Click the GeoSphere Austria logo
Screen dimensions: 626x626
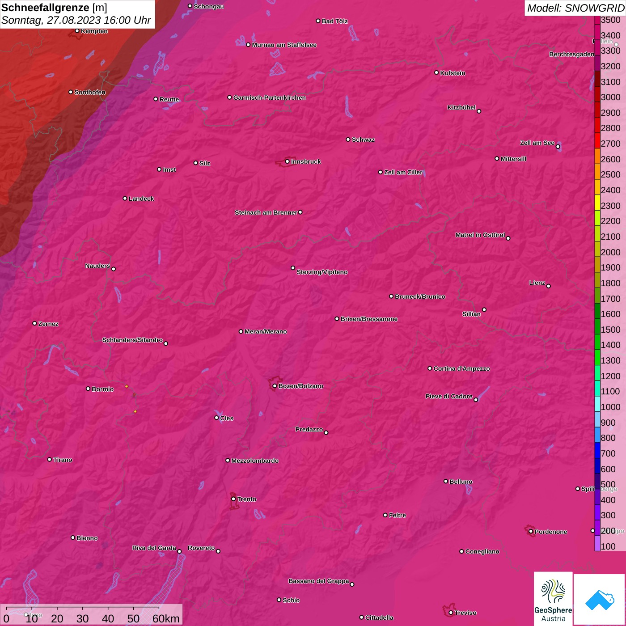coord(553,598)
